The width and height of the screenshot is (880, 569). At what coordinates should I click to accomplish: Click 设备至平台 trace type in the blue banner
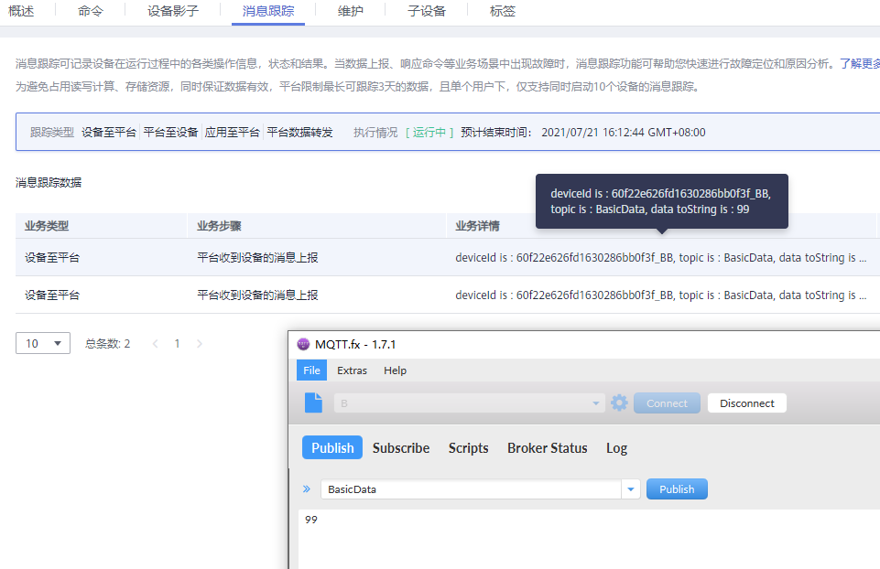(109, 133)
